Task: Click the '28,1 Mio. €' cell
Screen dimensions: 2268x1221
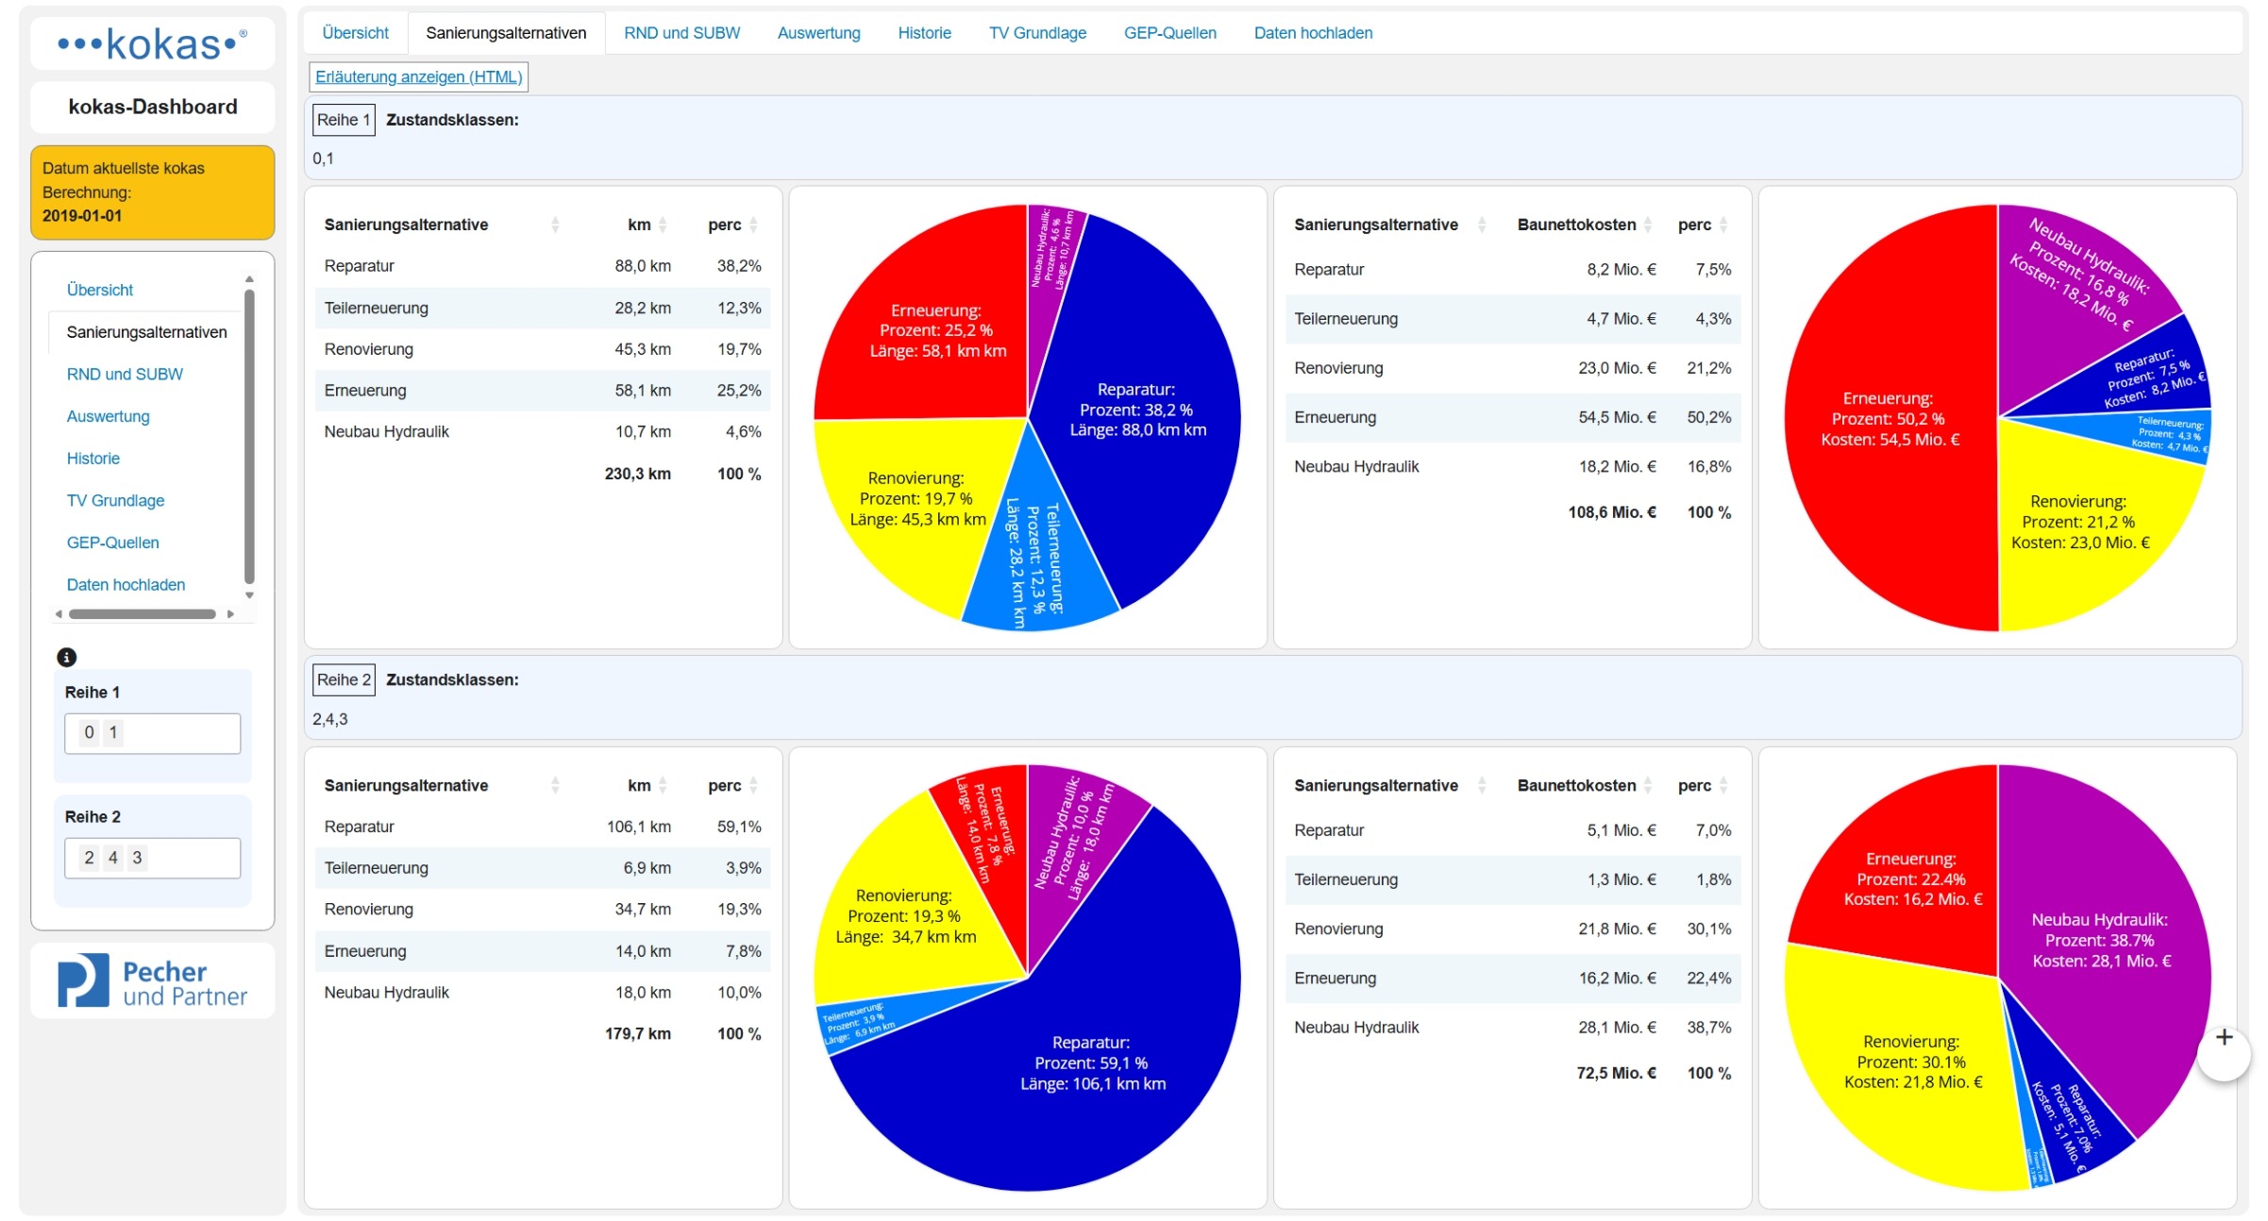Action: pyautogui.click(x=1617, y=1028)
